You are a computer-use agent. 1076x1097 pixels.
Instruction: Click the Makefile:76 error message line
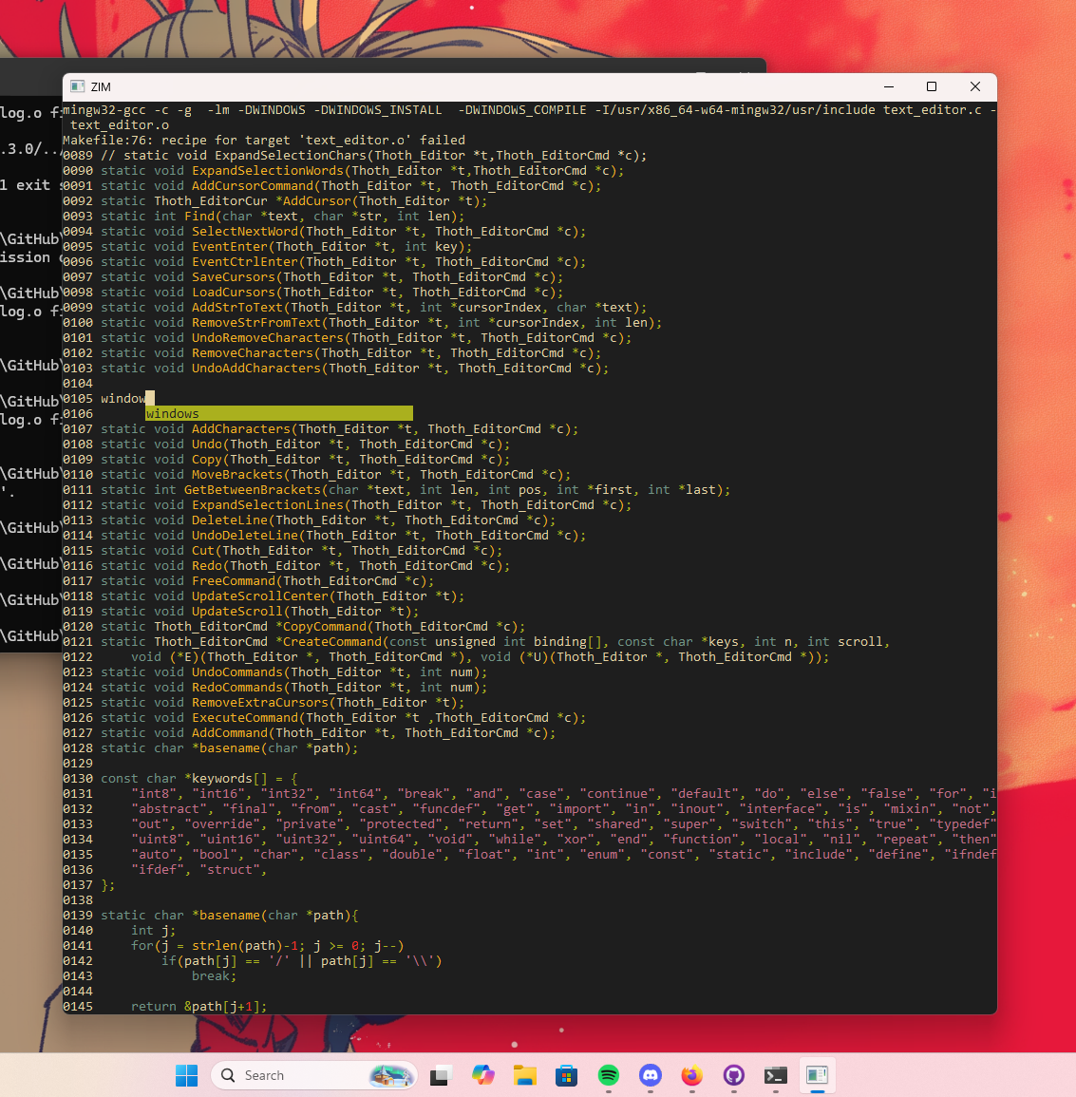click(x=264, y=140)
